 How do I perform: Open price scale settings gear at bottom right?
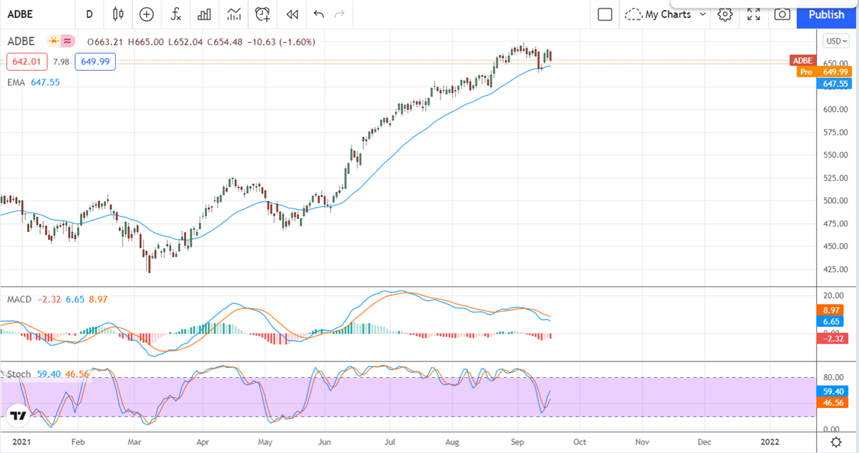point(835,442)
